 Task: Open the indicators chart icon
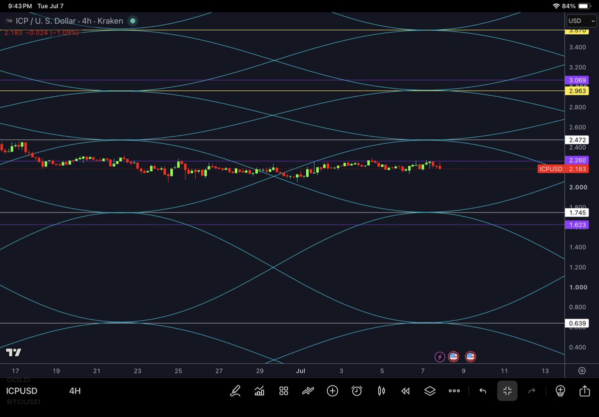(x=259, y=390)
